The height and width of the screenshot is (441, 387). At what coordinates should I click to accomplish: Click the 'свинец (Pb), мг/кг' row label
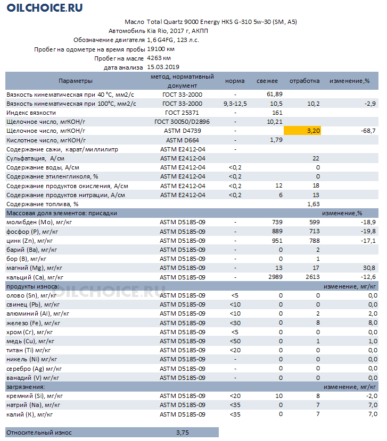click(33, 304)
